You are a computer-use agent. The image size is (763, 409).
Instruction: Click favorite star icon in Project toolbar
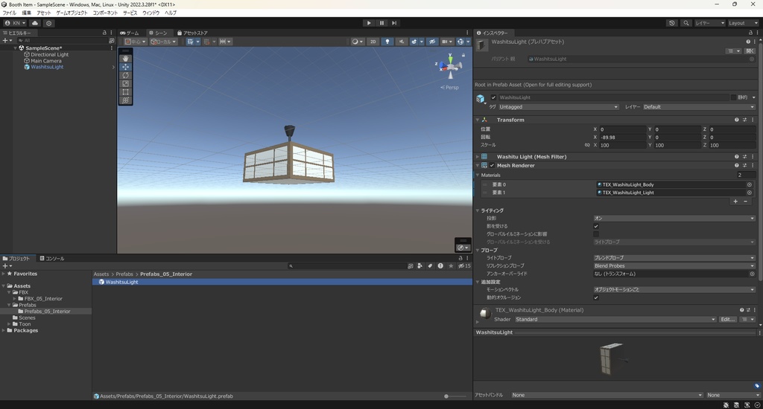[x=451, y=265]
